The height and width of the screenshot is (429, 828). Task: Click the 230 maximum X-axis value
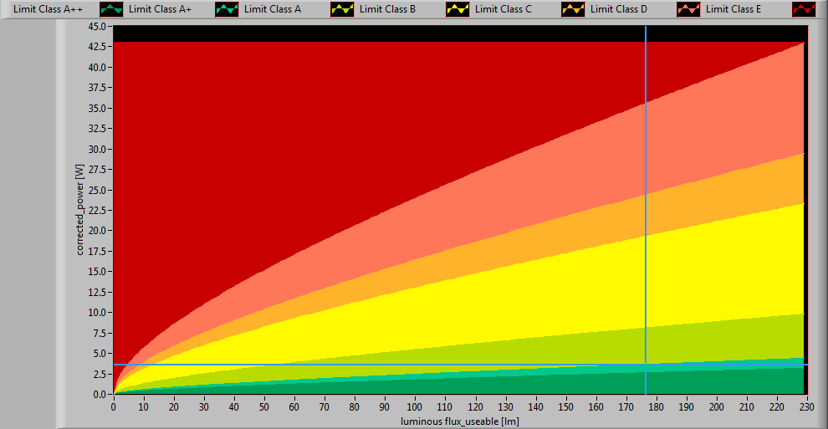pyautogui.click(x=805, y=406)
